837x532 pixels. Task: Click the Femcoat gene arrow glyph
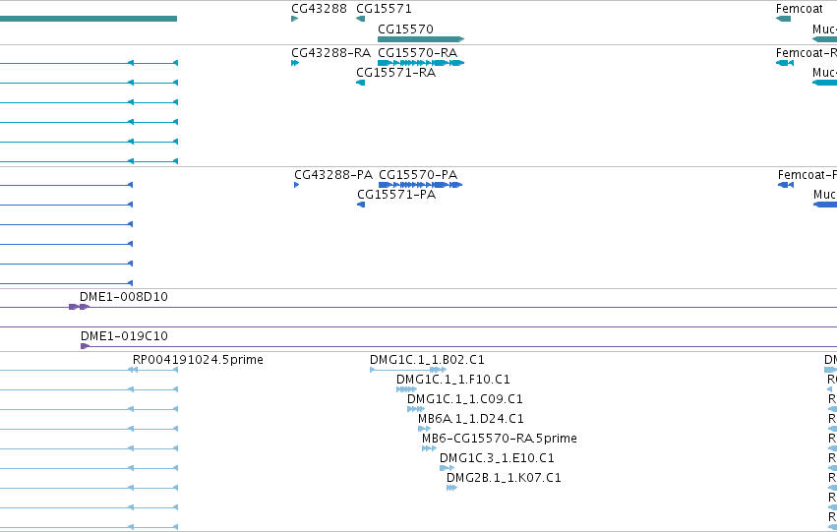pyautogui.click(x=783, y=19)
